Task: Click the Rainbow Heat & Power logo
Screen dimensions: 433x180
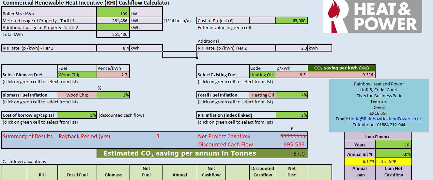Action: (x=372, y=16)
